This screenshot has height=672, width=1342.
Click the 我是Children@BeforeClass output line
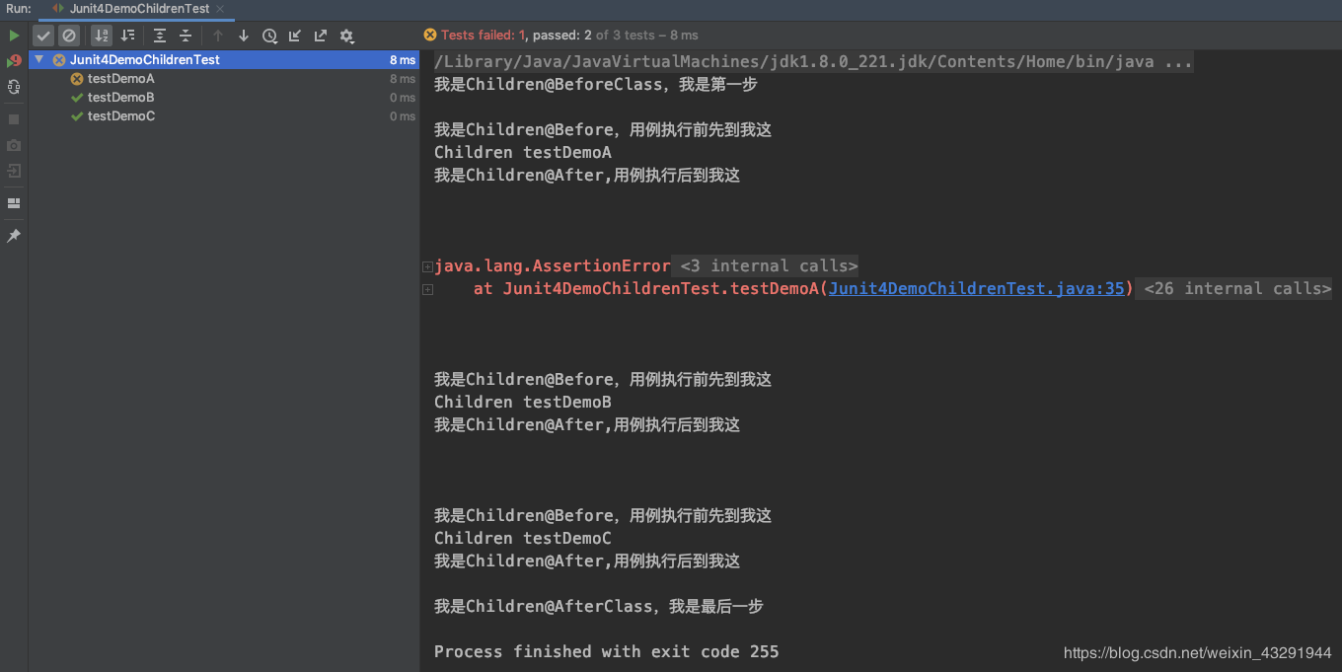tap(596, 85)
